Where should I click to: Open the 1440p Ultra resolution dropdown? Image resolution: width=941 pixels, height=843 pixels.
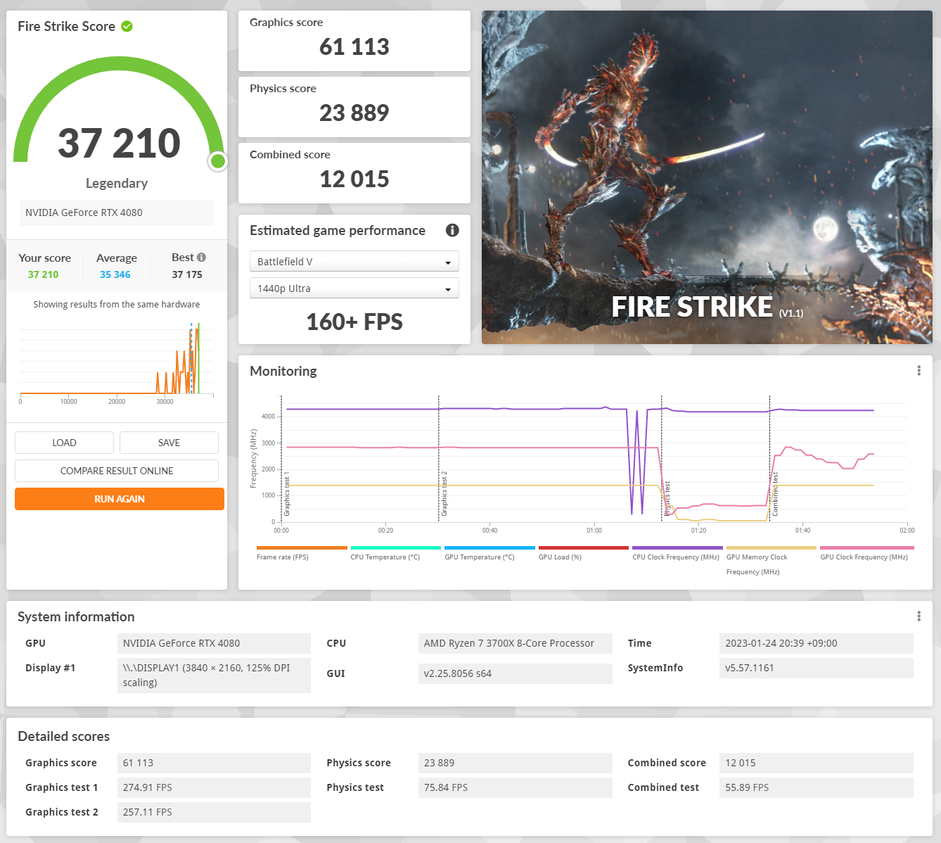click(354, 288)
